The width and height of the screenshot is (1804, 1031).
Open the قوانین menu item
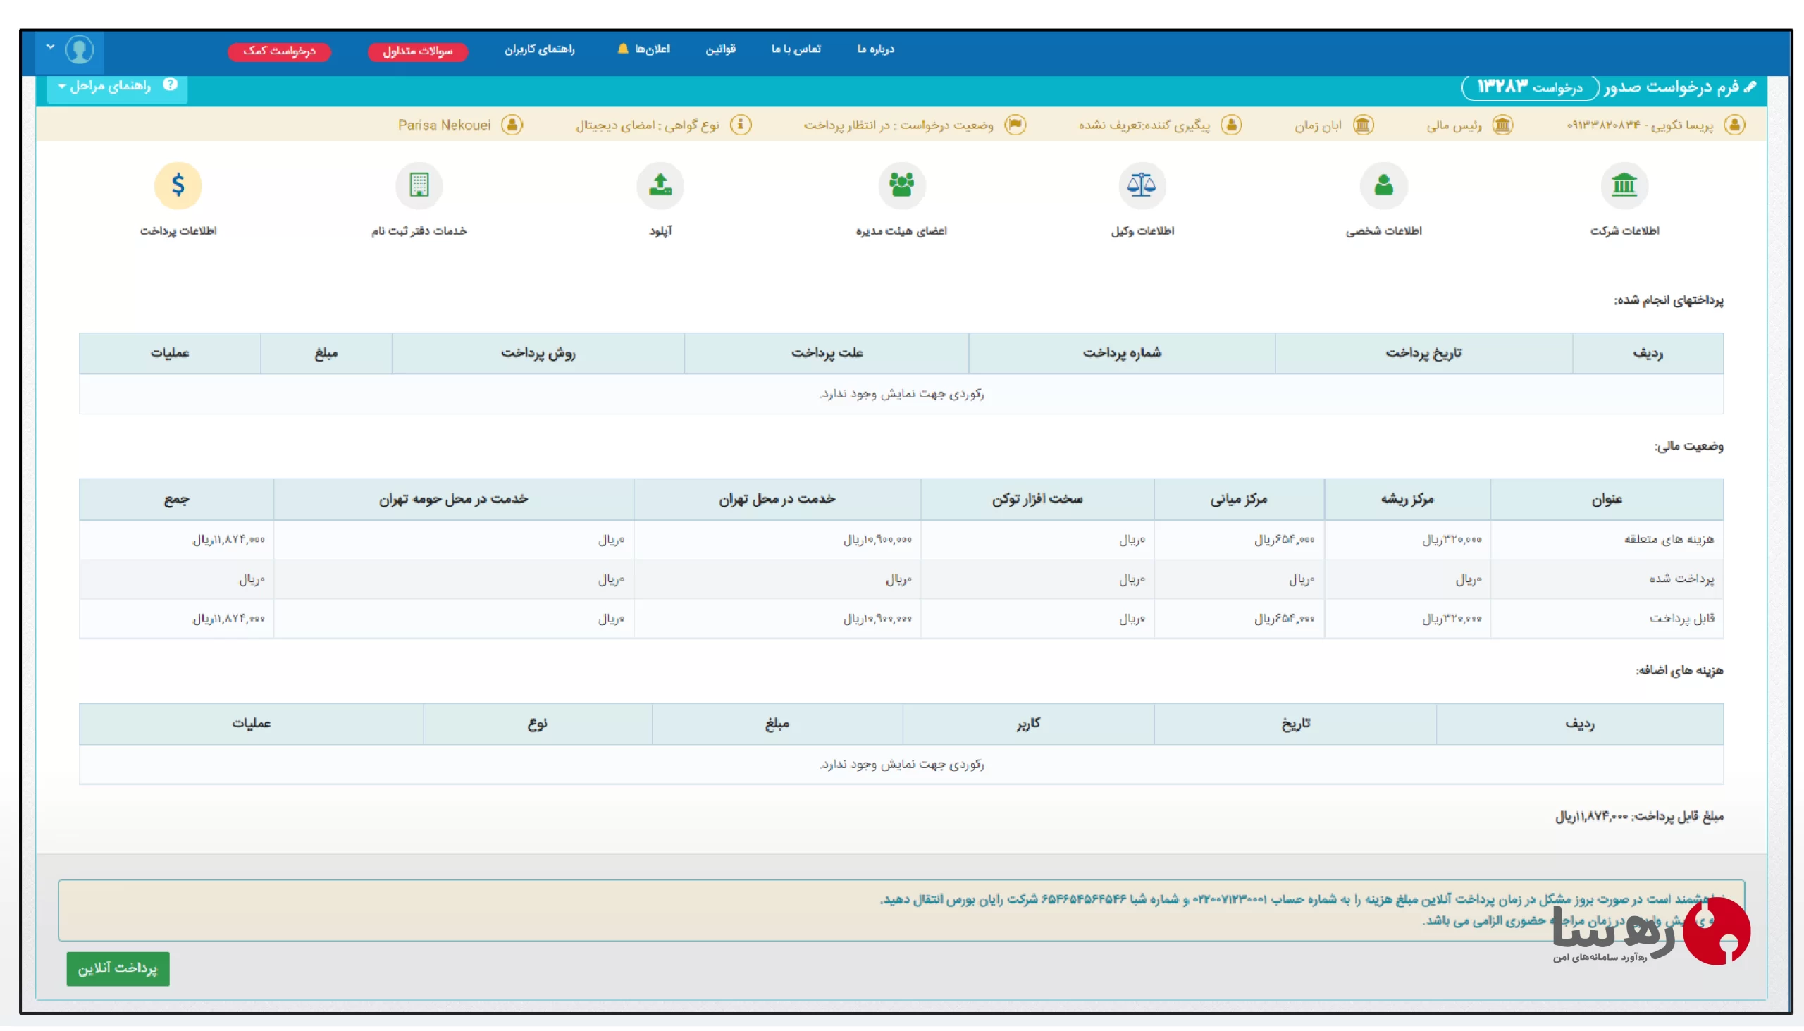click(x=720, y=49)
